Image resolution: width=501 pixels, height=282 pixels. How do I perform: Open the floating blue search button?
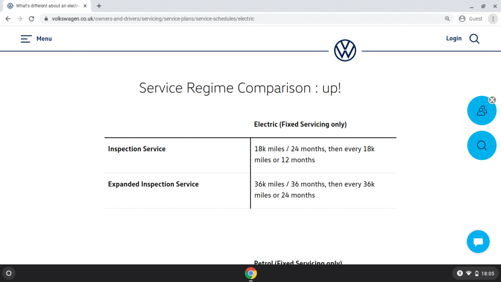481,145
